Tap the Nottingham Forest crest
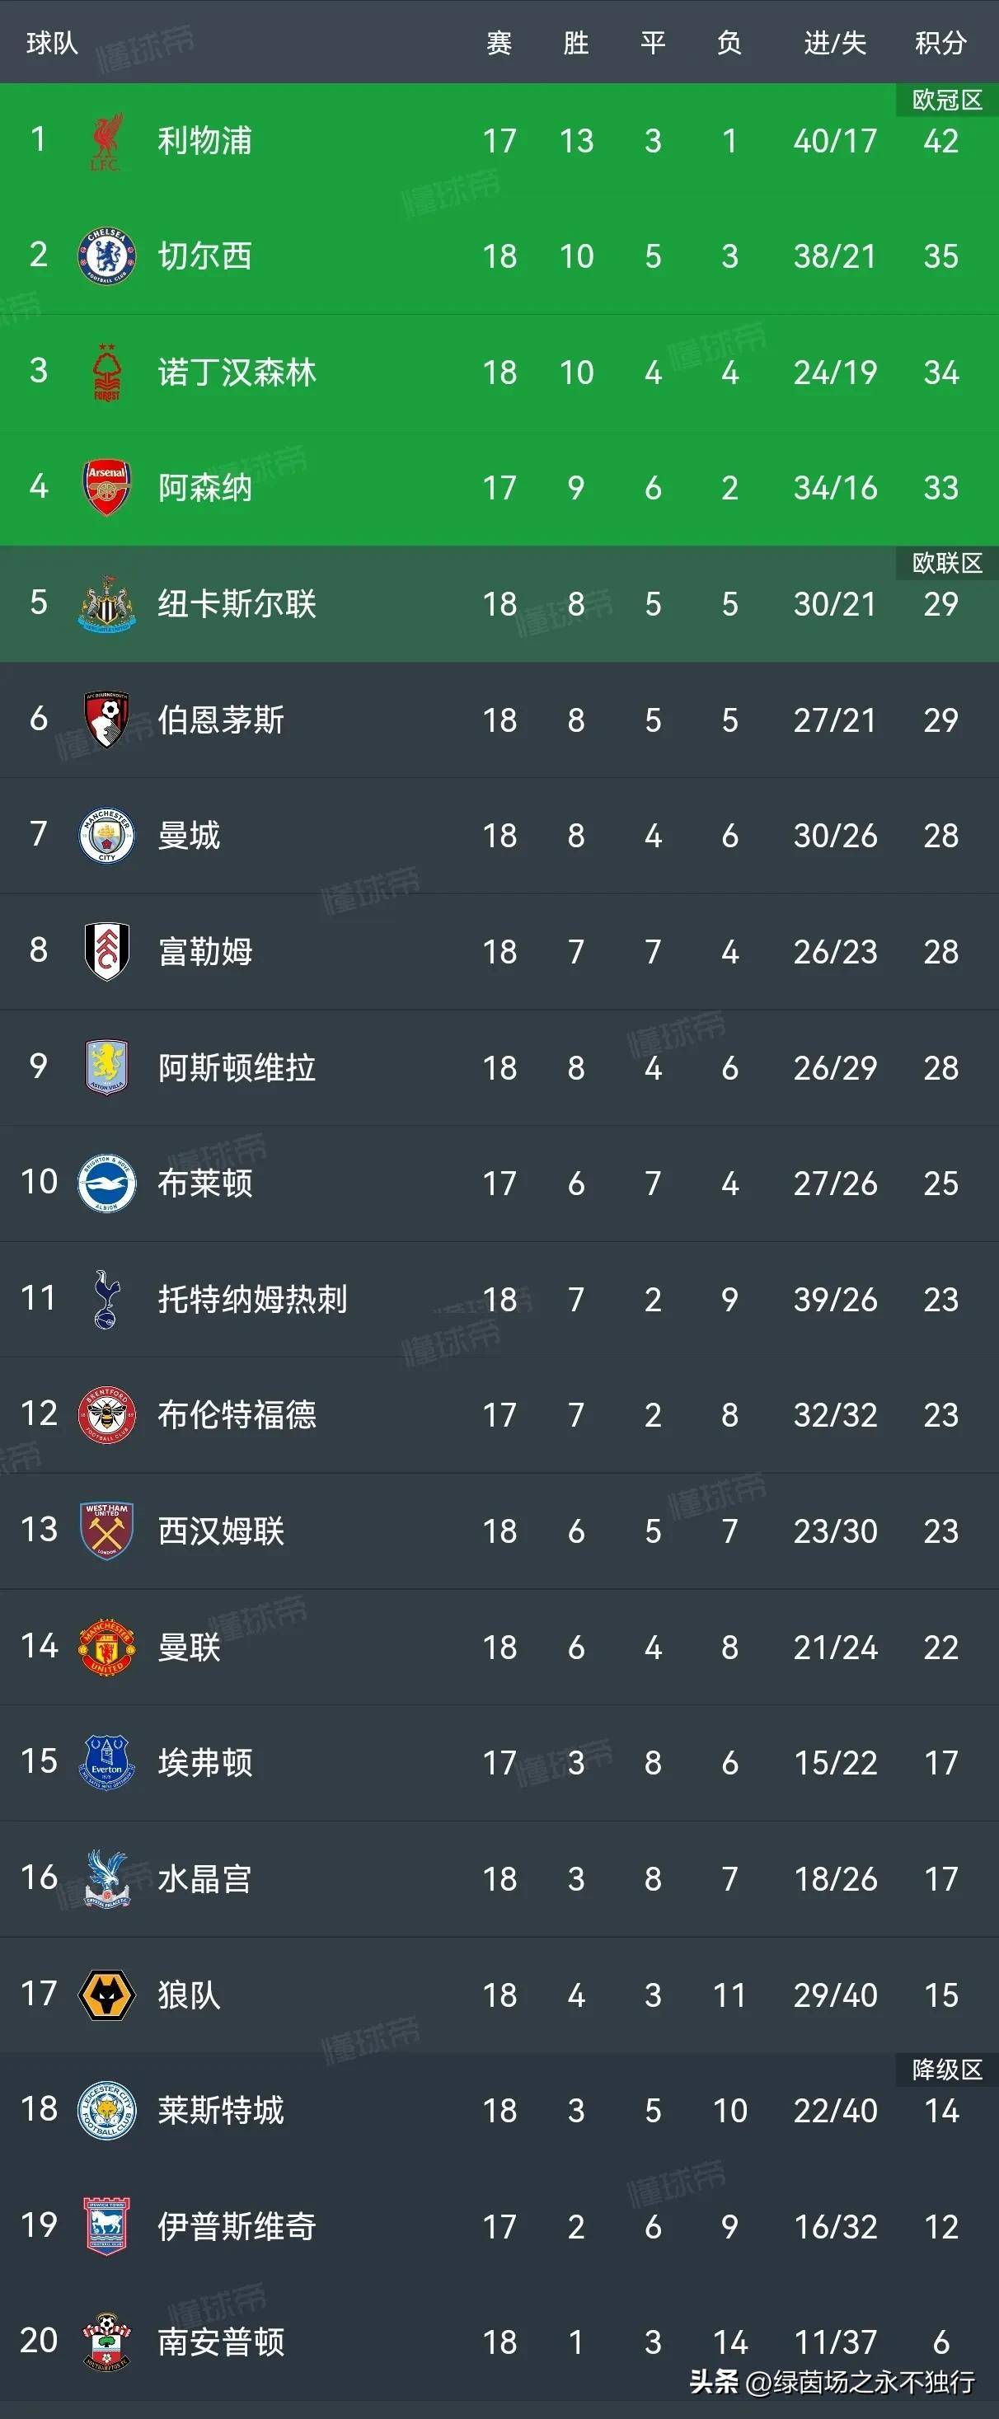Screen dimensions: 999x2419 tap(106, 373)
